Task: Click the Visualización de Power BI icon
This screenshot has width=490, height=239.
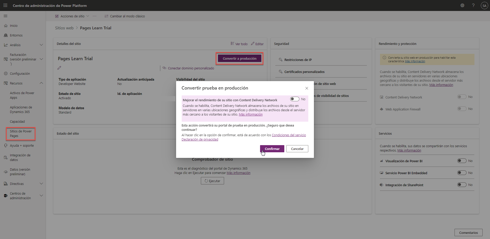Action: (382, 161)
